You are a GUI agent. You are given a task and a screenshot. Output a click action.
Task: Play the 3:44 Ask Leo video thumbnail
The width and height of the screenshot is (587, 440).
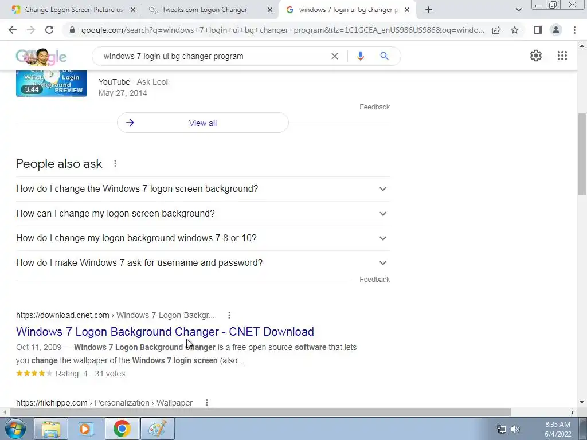(52, 84)
